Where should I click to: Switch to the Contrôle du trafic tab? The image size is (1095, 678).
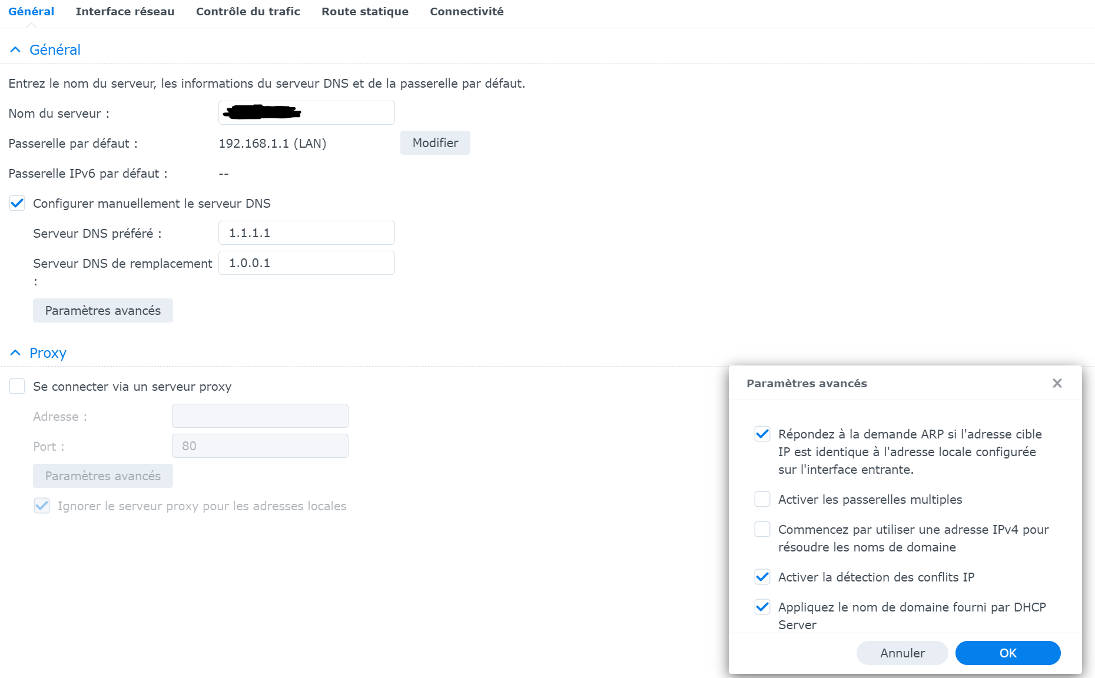[x=248, y=12]
